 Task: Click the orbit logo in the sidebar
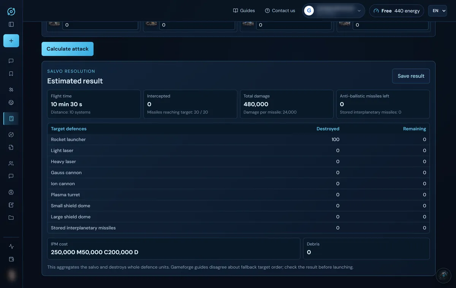pos(11,11)
